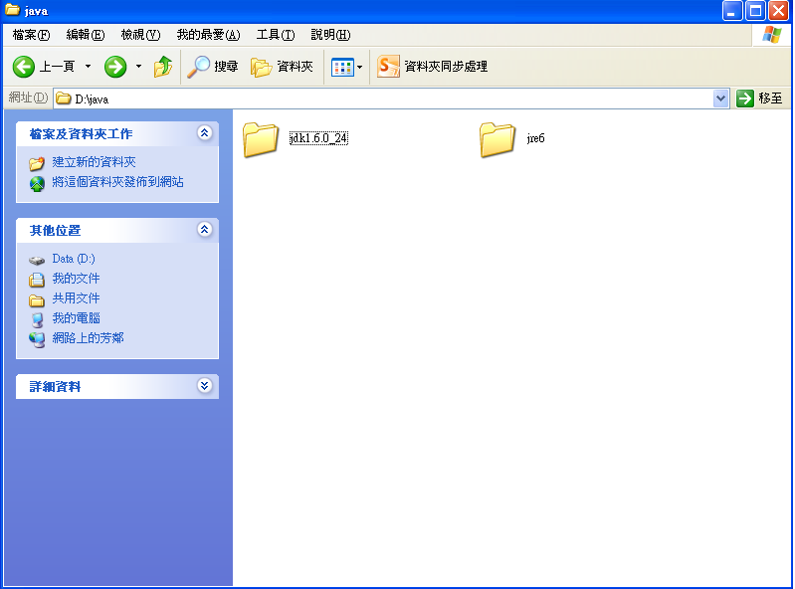The width and height of the screenshot is (795, 589).
Task: Click the 建立新的資料夾 link
Action: (94, 162)
